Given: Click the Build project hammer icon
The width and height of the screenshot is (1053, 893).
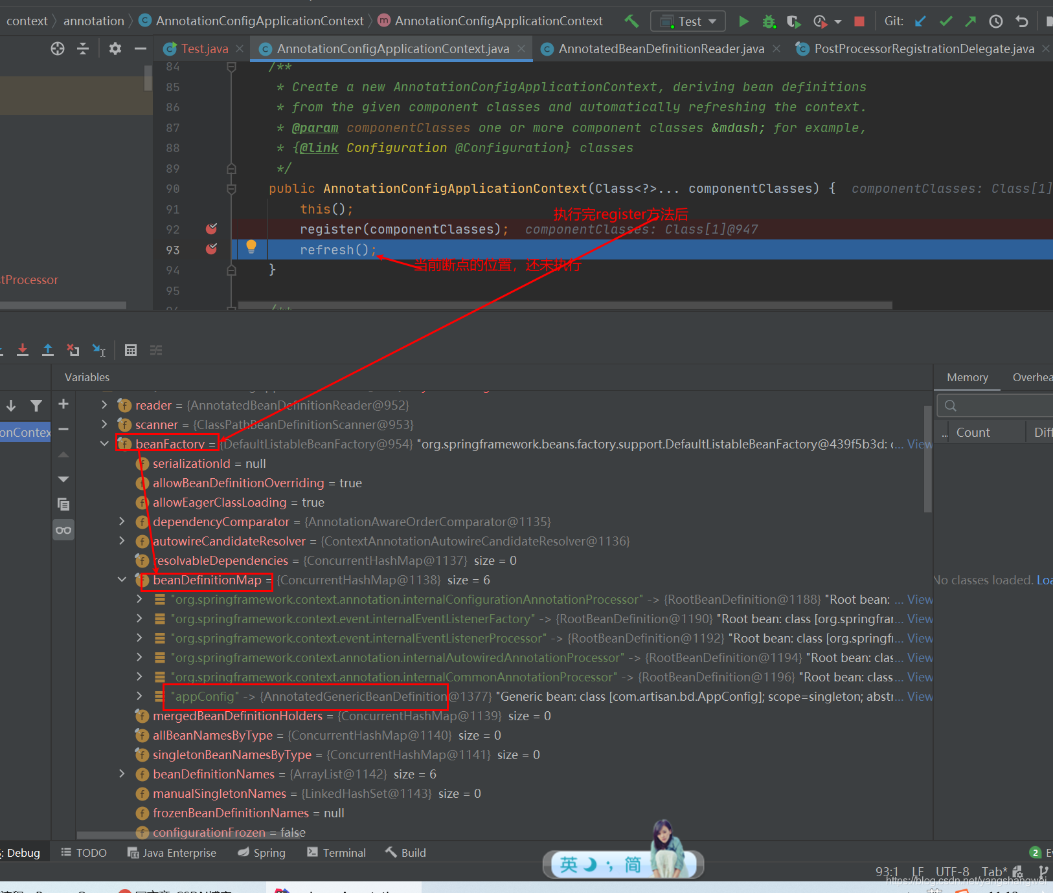Looking at the screenshot, I should [x=631, y=21].
